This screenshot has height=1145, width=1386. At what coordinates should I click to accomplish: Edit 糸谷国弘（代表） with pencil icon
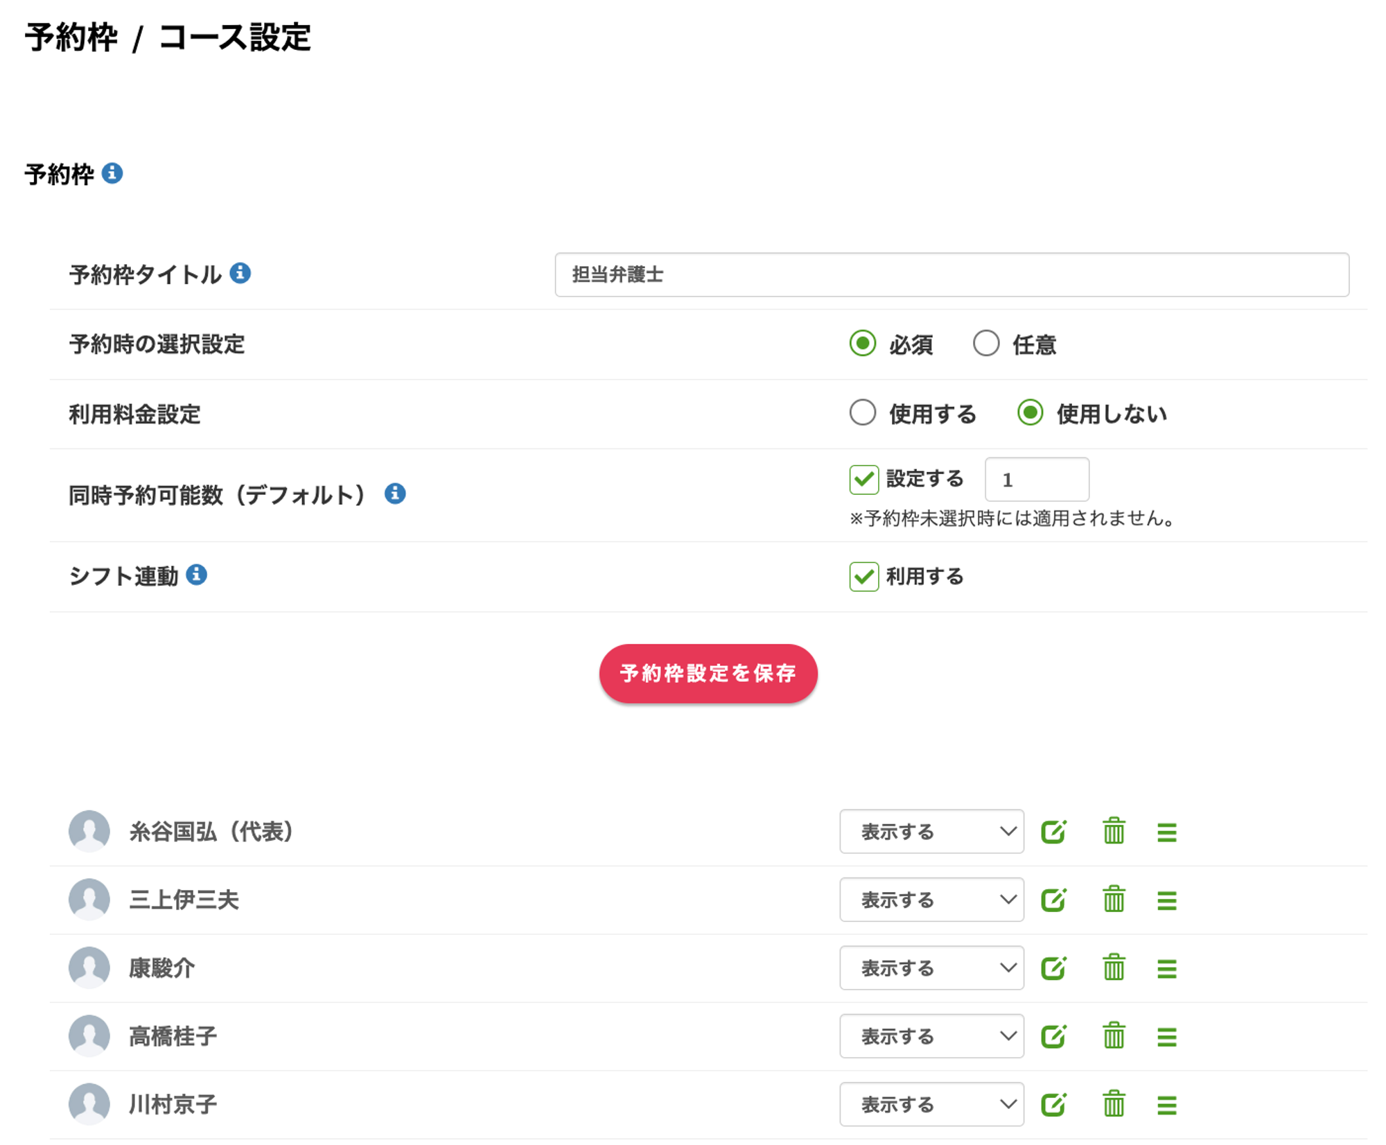[1053, 831]
